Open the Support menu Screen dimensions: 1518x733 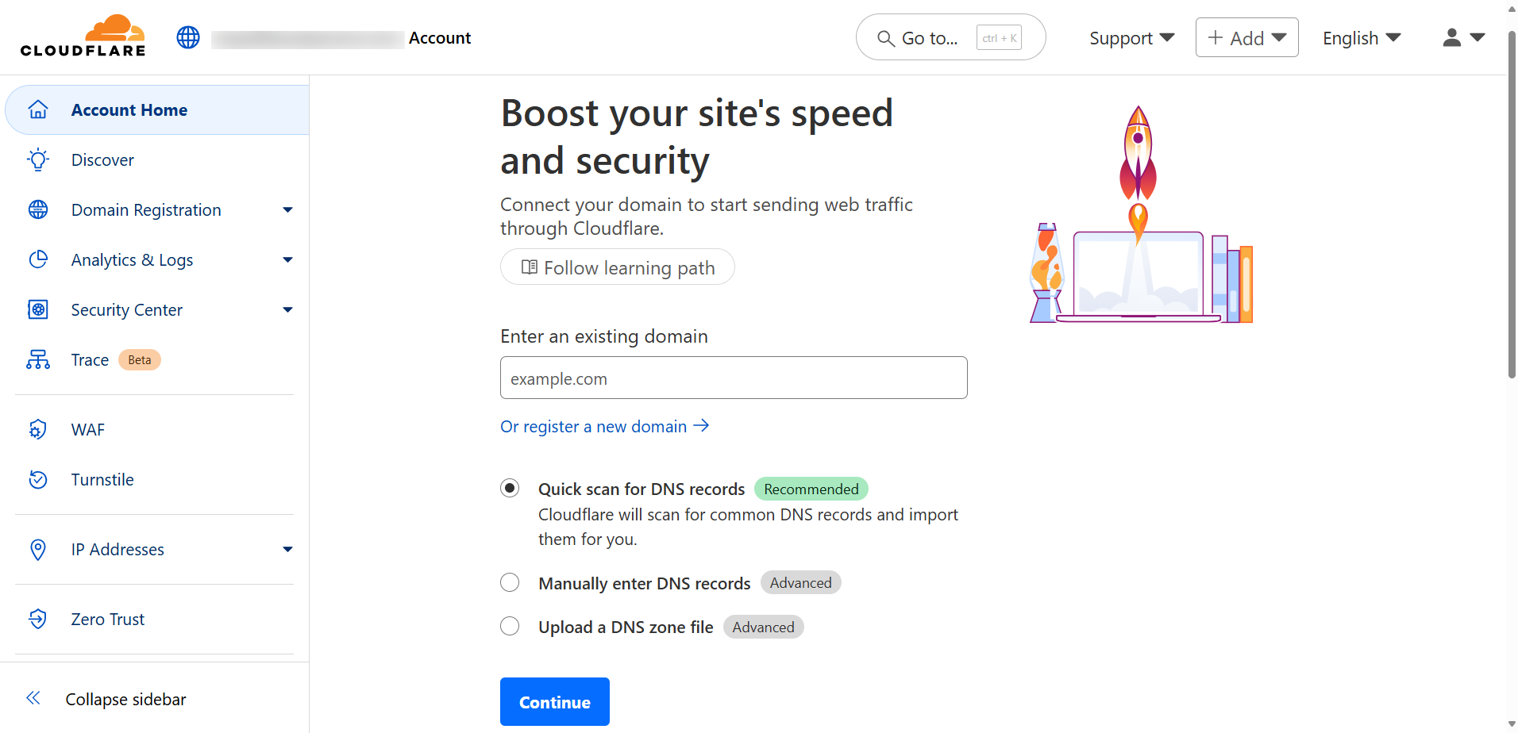(1131, 38)
